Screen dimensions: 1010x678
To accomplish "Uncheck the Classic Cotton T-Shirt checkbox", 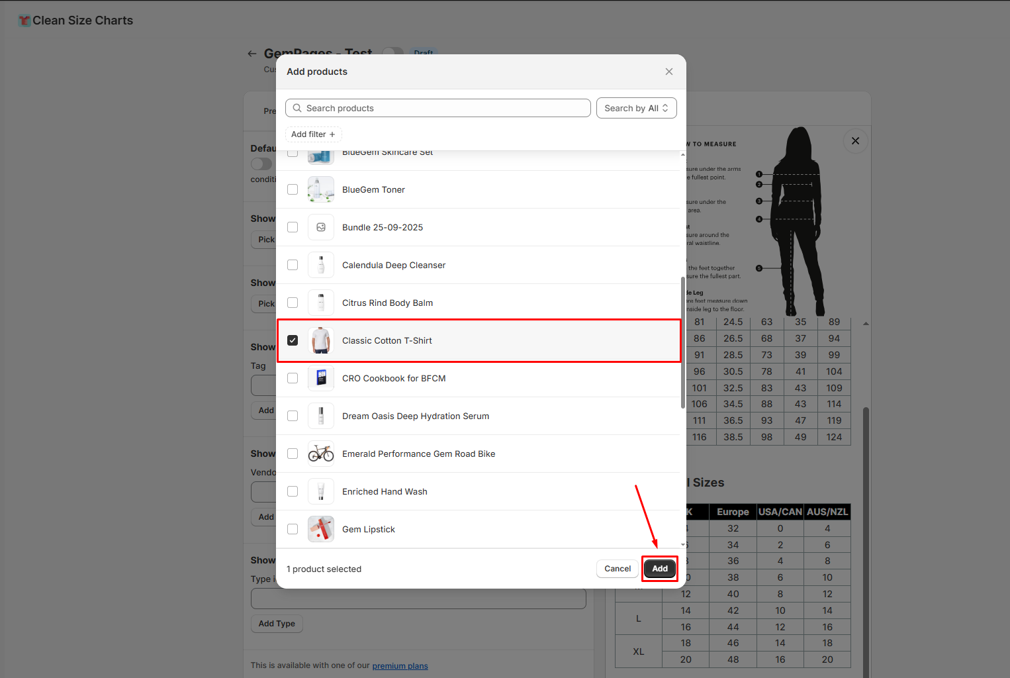I will [293, 341].
